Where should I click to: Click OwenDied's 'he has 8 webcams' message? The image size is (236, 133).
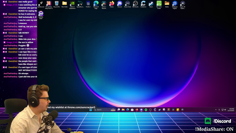point(27,14)
